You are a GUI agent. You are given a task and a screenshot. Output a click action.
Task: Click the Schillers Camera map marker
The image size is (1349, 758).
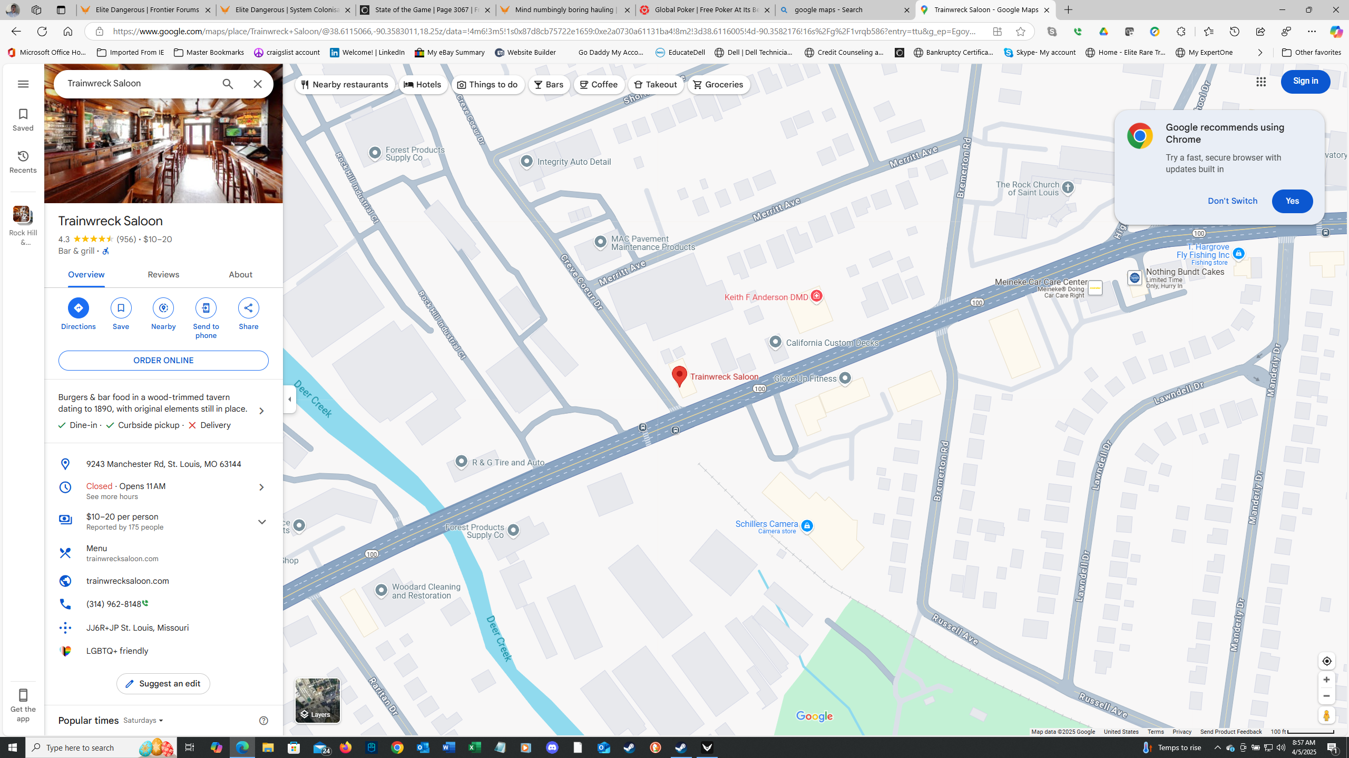pyautogui.click(x=807, y=526)
